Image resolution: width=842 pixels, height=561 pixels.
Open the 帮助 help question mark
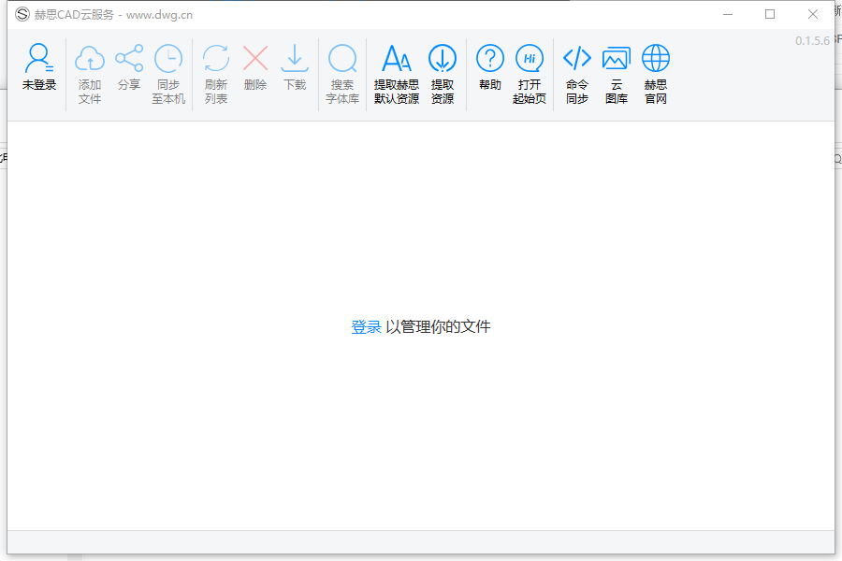coord(490,60)
